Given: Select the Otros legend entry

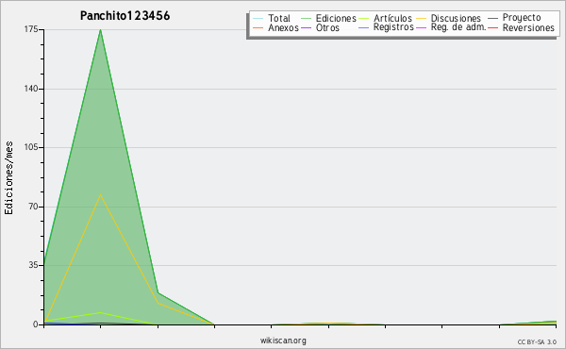Looking at the screenshot, I should [x=320, y=27].
